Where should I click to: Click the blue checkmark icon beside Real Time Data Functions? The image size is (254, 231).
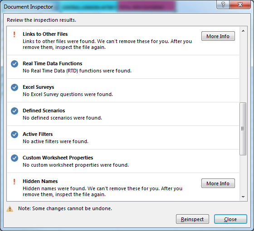(15, 64)
